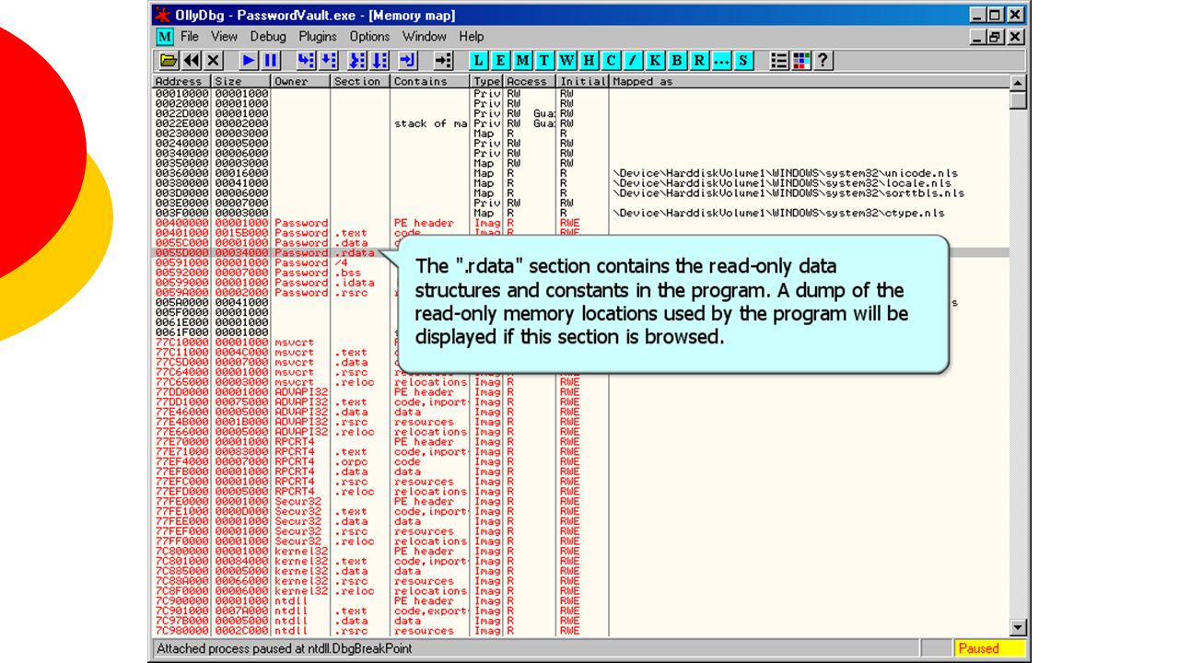Select the Password .text row at 00401000

pos(580,233)
